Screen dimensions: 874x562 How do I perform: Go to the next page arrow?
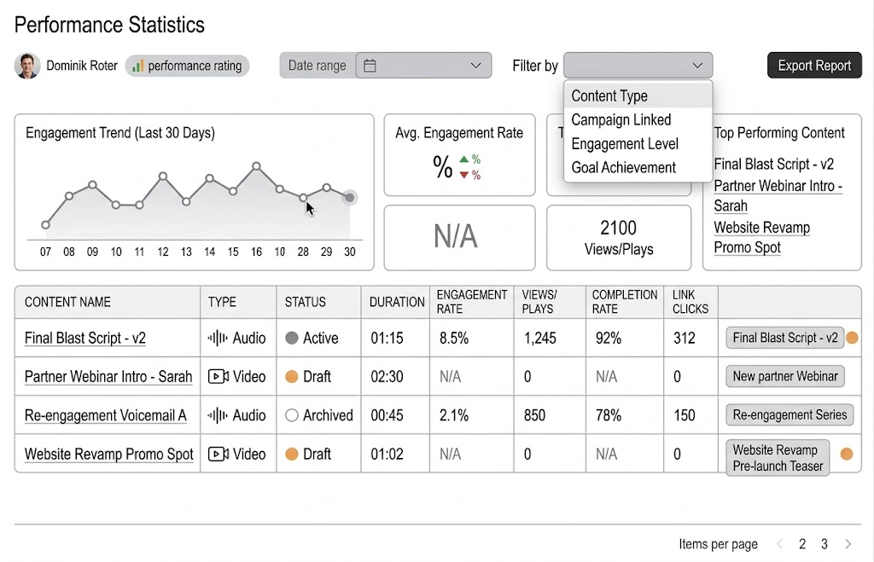(848, 544)
